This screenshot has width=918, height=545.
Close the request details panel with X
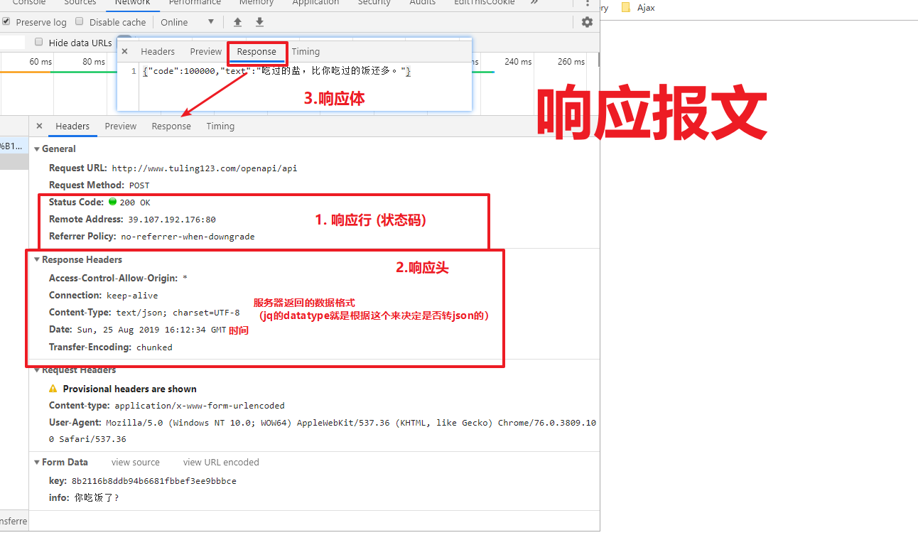(39, 126)
